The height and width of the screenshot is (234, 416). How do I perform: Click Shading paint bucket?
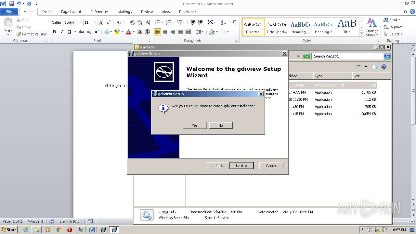pos(212,32)
